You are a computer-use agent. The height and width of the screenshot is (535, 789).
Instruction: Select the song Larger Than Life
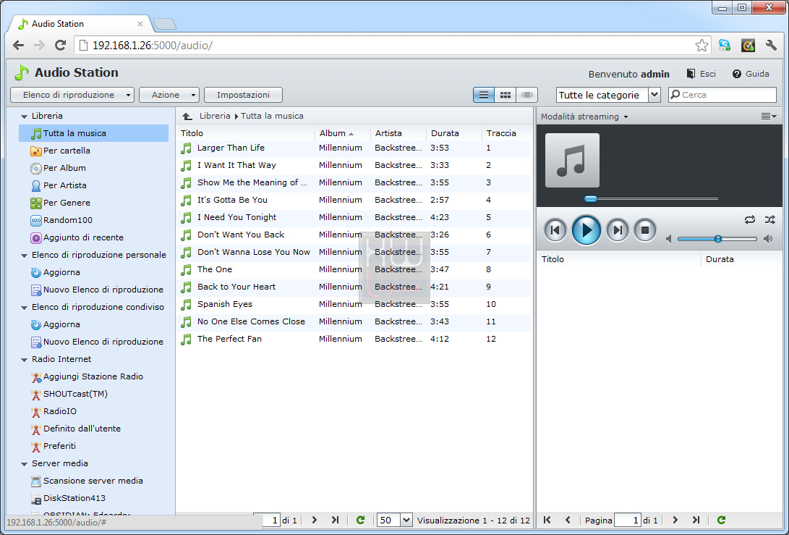[353, 148]
